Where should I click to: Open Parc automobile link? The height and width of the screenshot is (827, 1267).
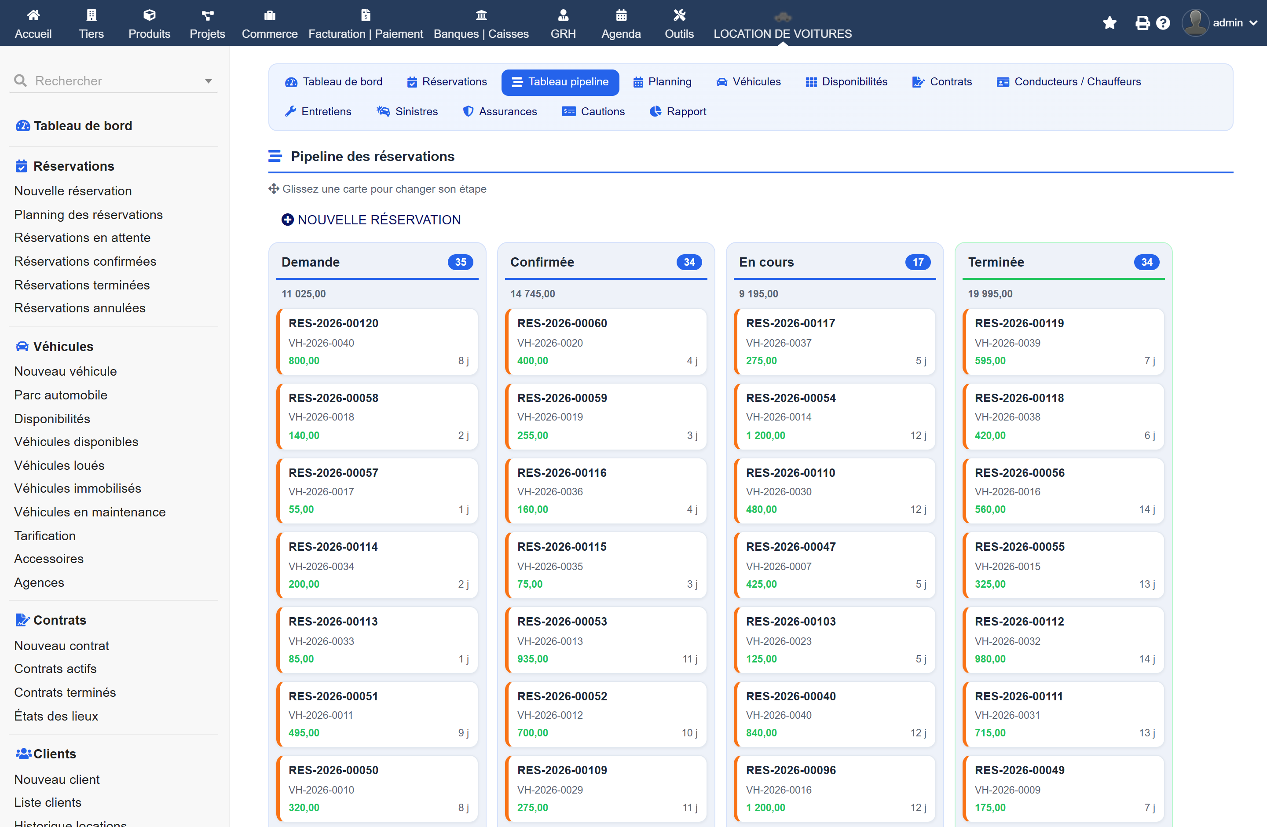coord(61,395)
